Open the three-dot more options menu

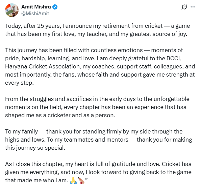point(193,7)
